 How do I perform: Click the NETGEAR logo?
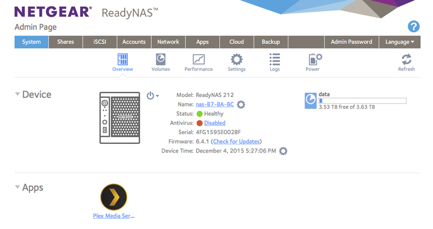coord(53,12)
